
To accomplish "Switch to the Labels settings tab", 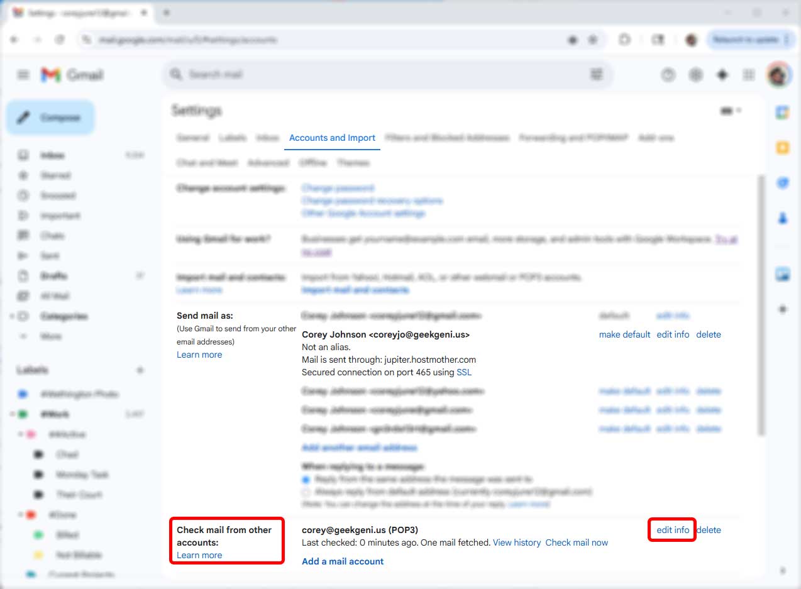I will coord(232,138).
